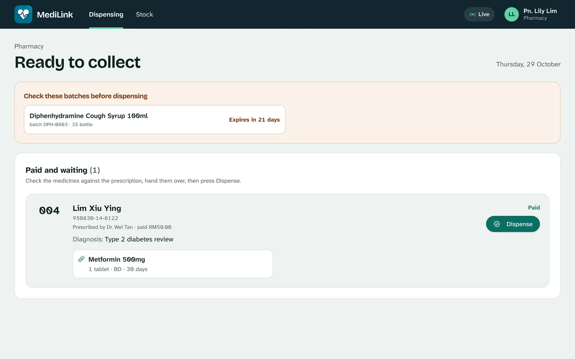Click batch DPH-0603 · 35 bottle text
This screenshot has height=359, width=575.
[x=61, y=125]
